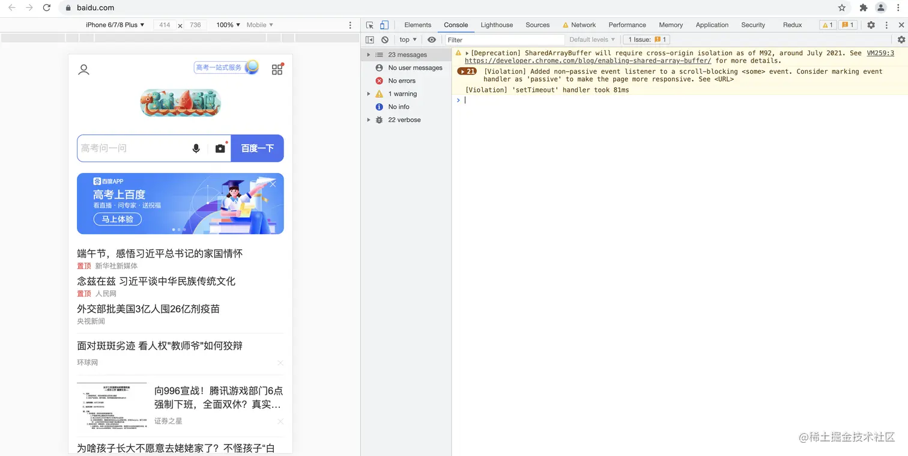908x456 pixels.
Task: Click the warnings count badge in DevTools
Action: pyautogui.click(x=828, y=25)
